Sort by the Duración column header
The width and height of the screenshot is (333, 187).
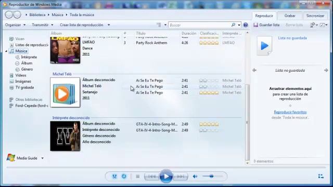point(189,33)
